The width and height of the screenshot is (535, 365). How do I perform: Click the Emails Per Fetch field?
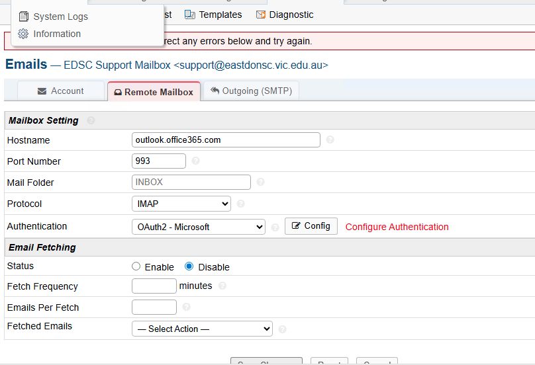(x=154, y=307)
